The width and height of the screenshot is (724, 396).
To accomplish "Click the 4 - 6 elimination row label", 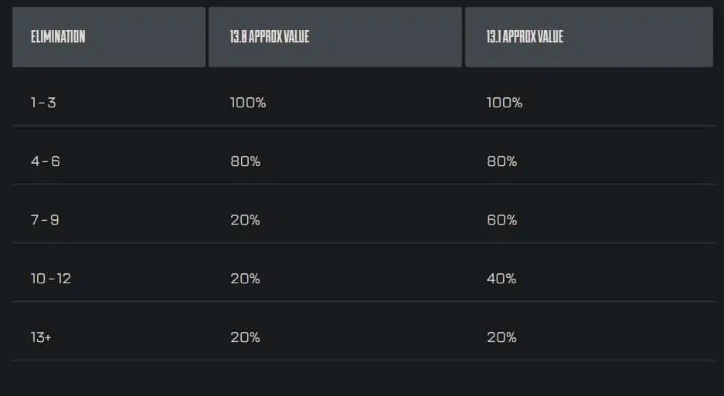I will click(x=46, y=161).
